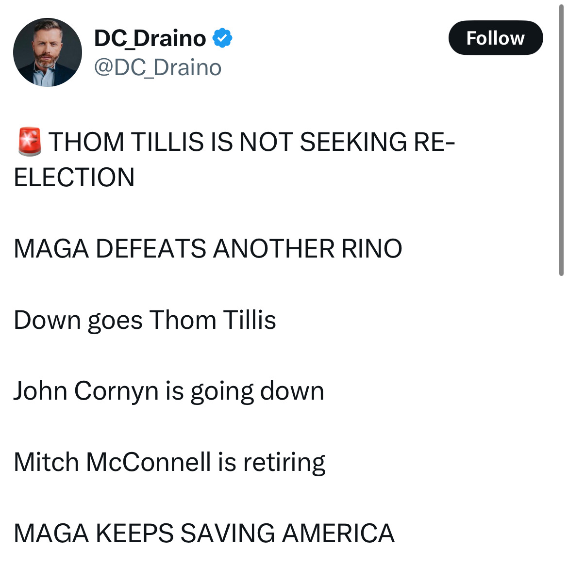Click the blue verified checkmark badge
The width and height of the screenshot is (568, 582).
coord(222,38)
